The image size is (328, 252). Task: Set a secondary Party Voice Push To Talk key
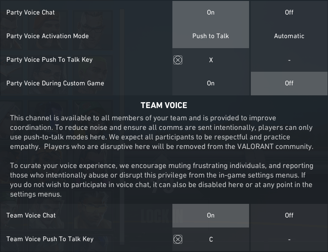pos(289,60)
